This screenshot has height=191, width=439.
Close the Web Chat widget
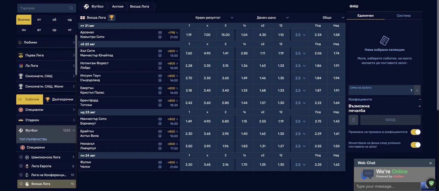[430, 163]
